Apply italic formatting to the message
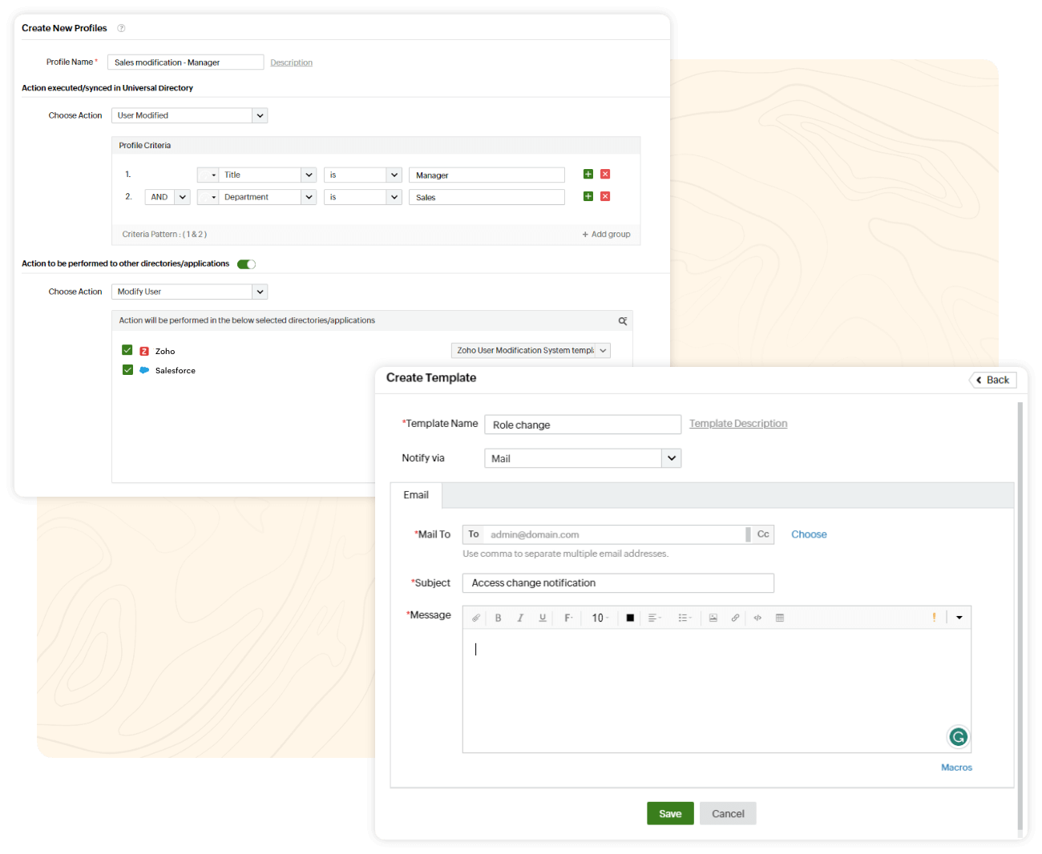This screenshot has width=1042, height=854. point(520,617)
